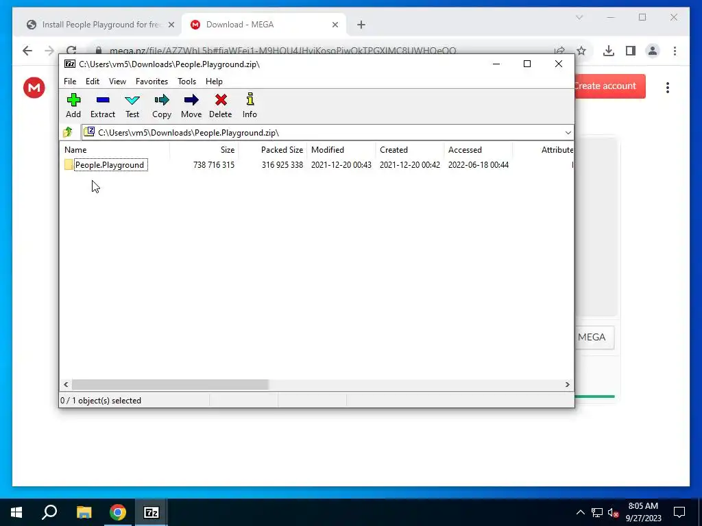Viewport: 702px width, 526px height.
Task: Click packed size 316 925 338
Action: coord(282,165)
